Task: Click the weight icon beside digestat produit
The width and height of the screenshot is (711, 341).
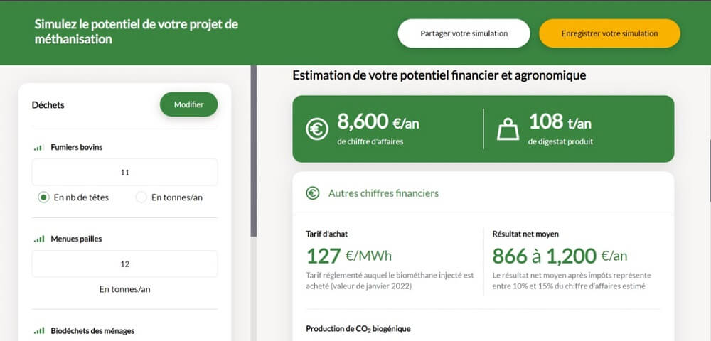Action: [508, 129]
